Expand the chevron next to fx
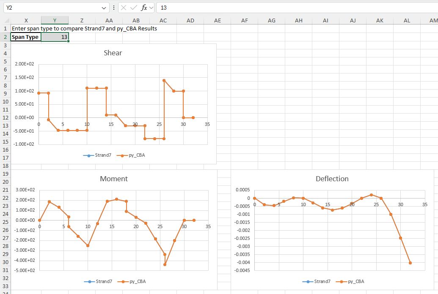This screenshot has height=294, width=438. point(151,8)
